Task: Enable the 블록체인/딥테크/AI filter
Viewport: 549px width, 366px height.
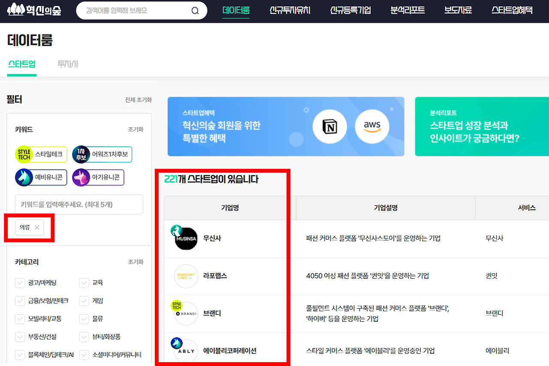Action: coord(20,355)
